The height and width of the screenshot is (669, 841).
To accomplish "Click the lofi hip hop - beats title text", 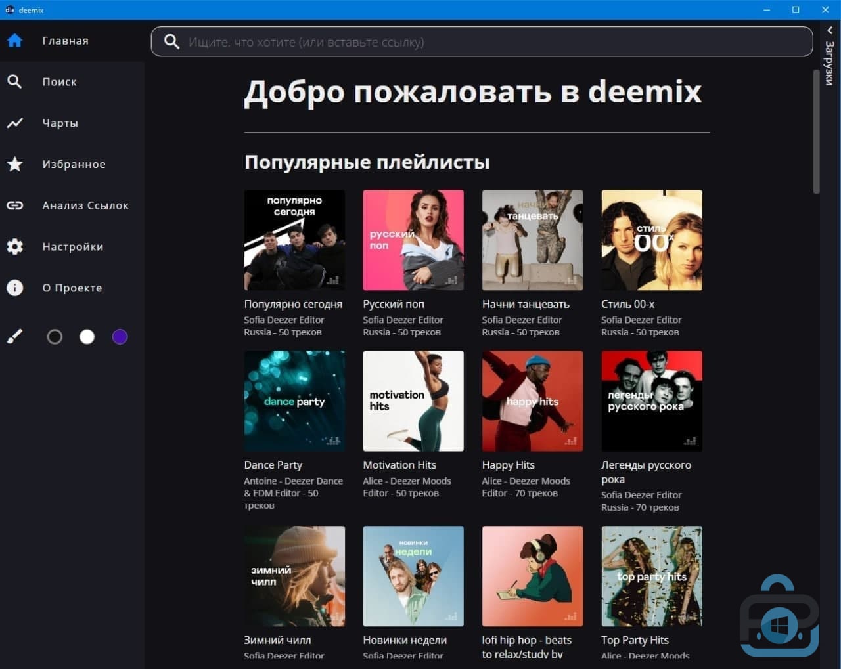I will (526, 647).
